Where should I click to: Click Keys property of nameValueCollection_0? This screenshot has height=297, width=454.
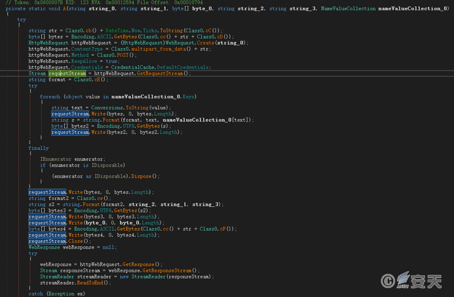click(x=188, y=96)
